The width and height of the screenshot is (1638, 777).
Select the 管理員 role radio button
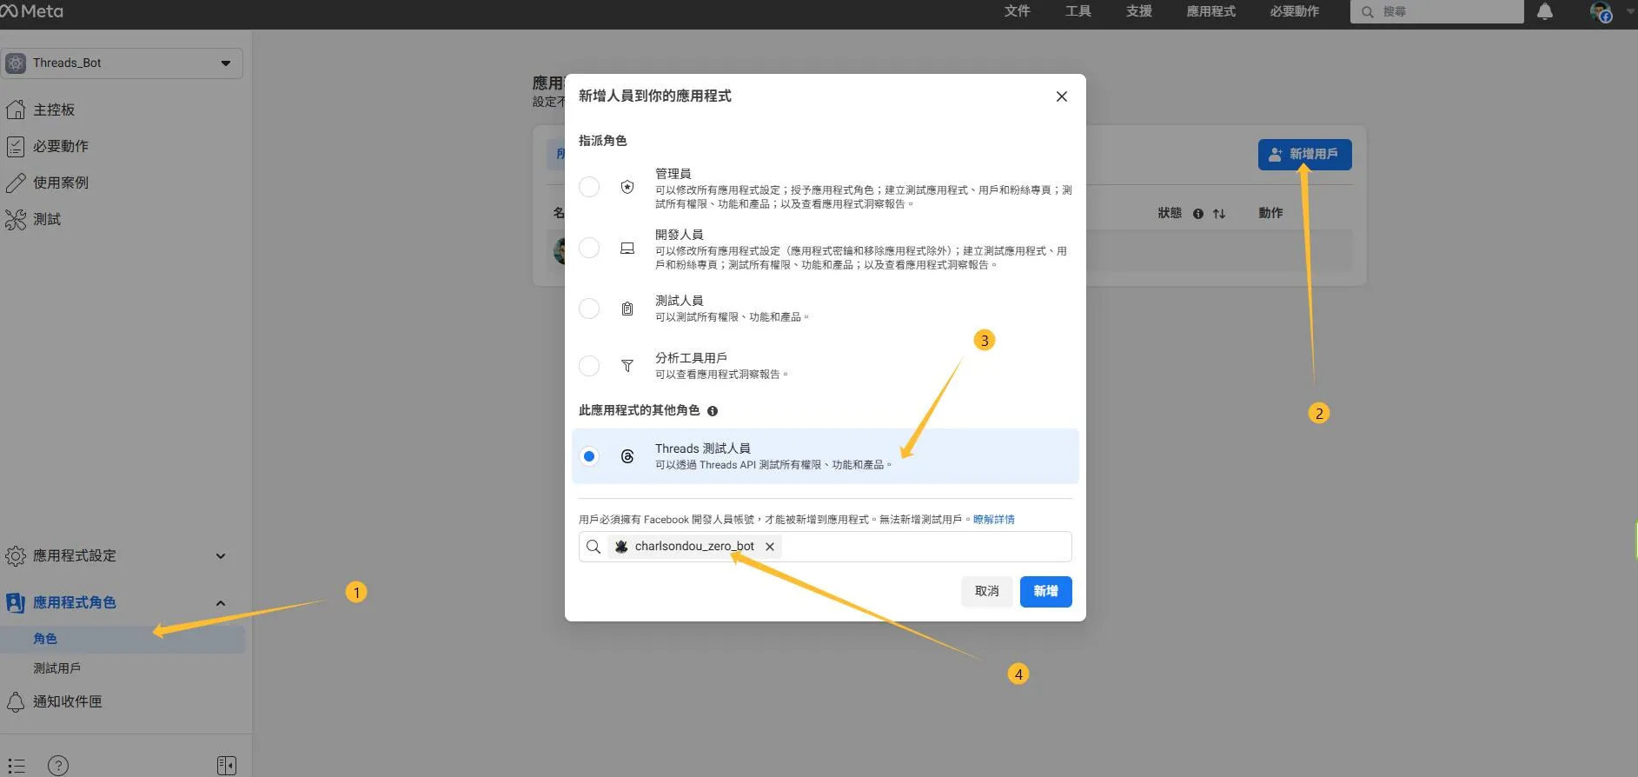589,187
